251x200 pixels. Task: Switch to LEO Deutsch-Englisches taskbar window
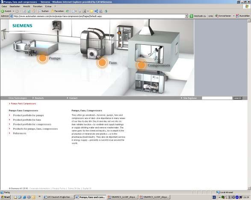pos(59,197)
